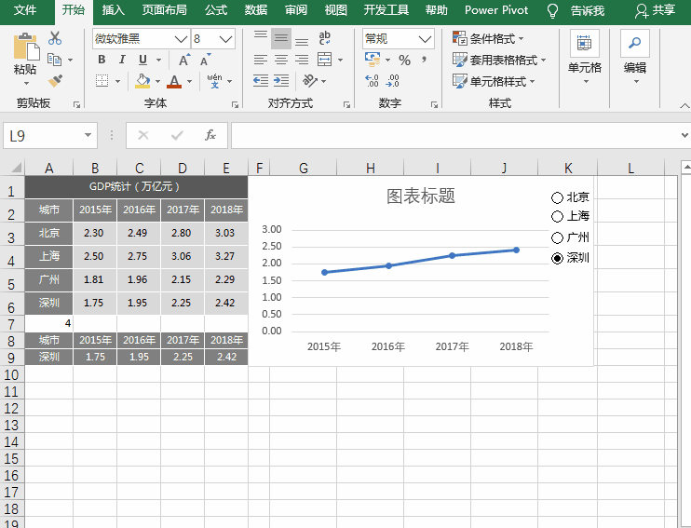
Task: Apply percent style to the cell
Action: [x=404, y=60]
